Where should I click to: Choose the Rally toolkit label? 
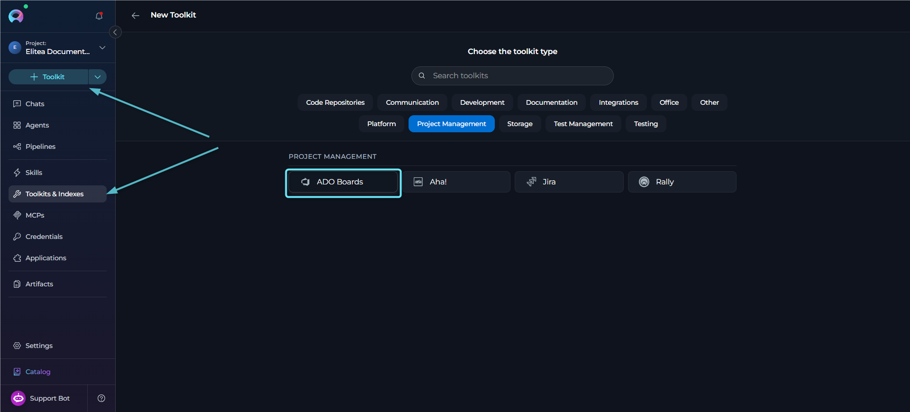pos(665,182)
